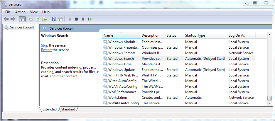
Task: Click 'The WLANS...' description cell
Action: coord(152,86)
